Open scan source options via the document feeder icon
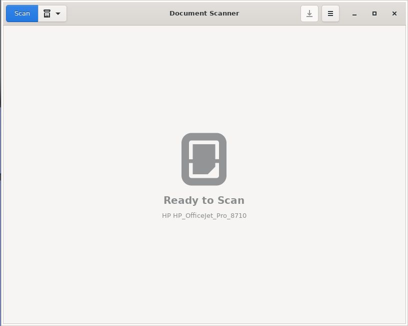The width and height of the screenshot is (408, 326). [x=47, y=14]
